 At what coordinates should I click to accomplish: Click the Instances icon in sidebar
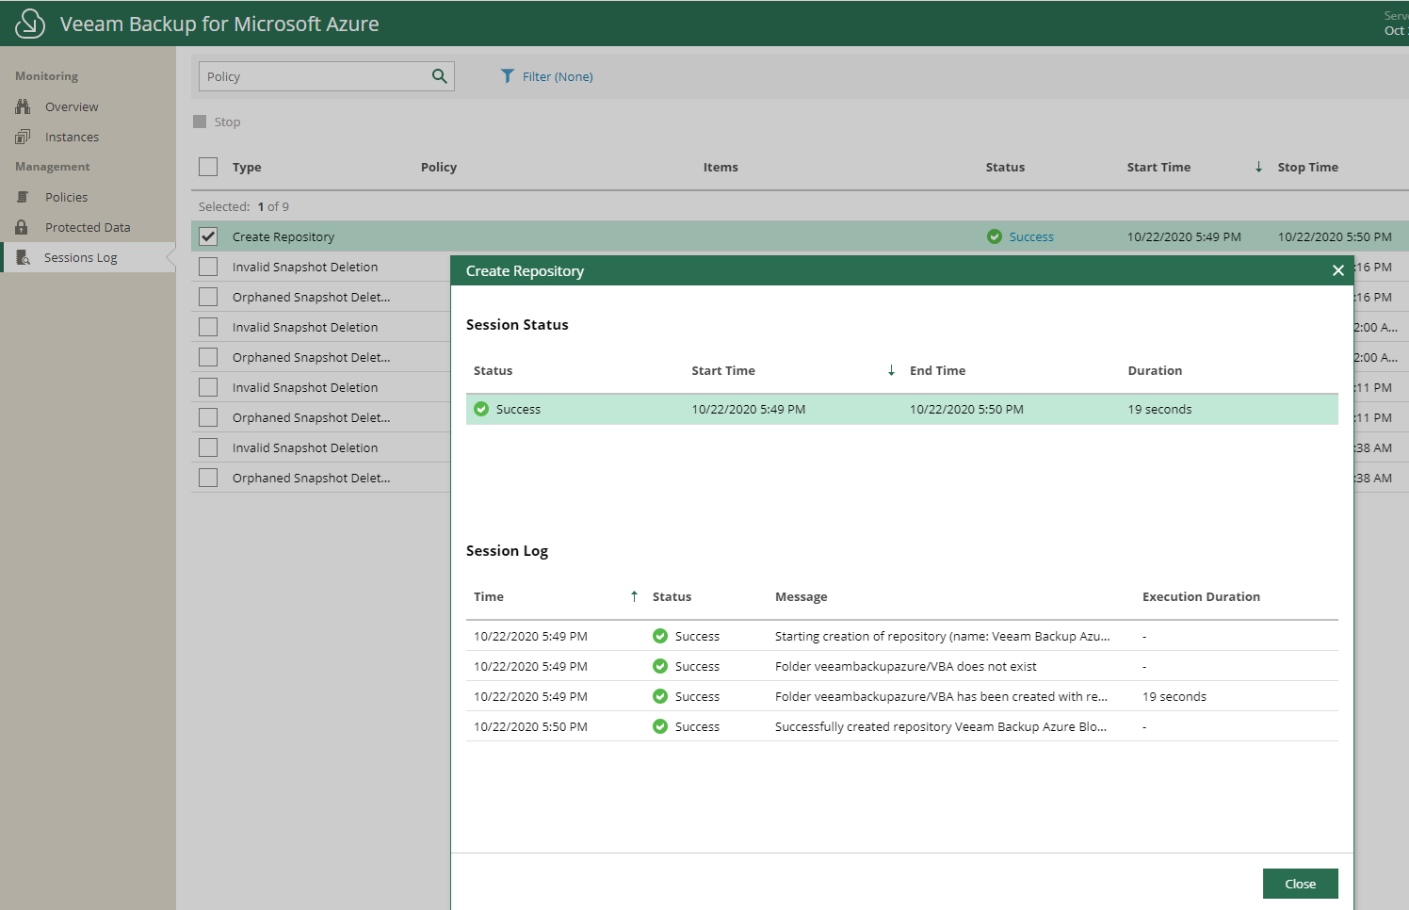click(x=23, y=137)
